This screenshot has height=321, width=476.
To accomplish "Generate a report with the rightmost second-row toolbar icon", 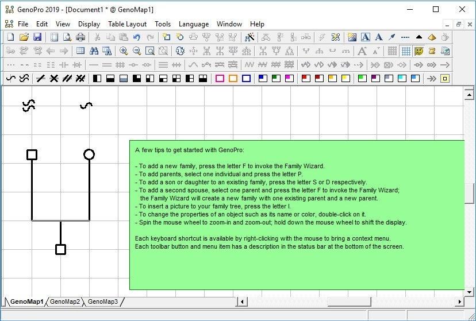I will point(446,51).
